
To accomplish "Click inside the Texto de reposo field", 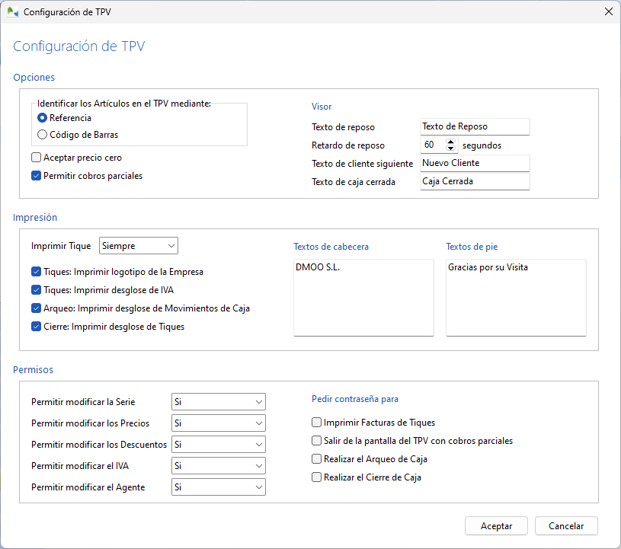I will 472,126.
